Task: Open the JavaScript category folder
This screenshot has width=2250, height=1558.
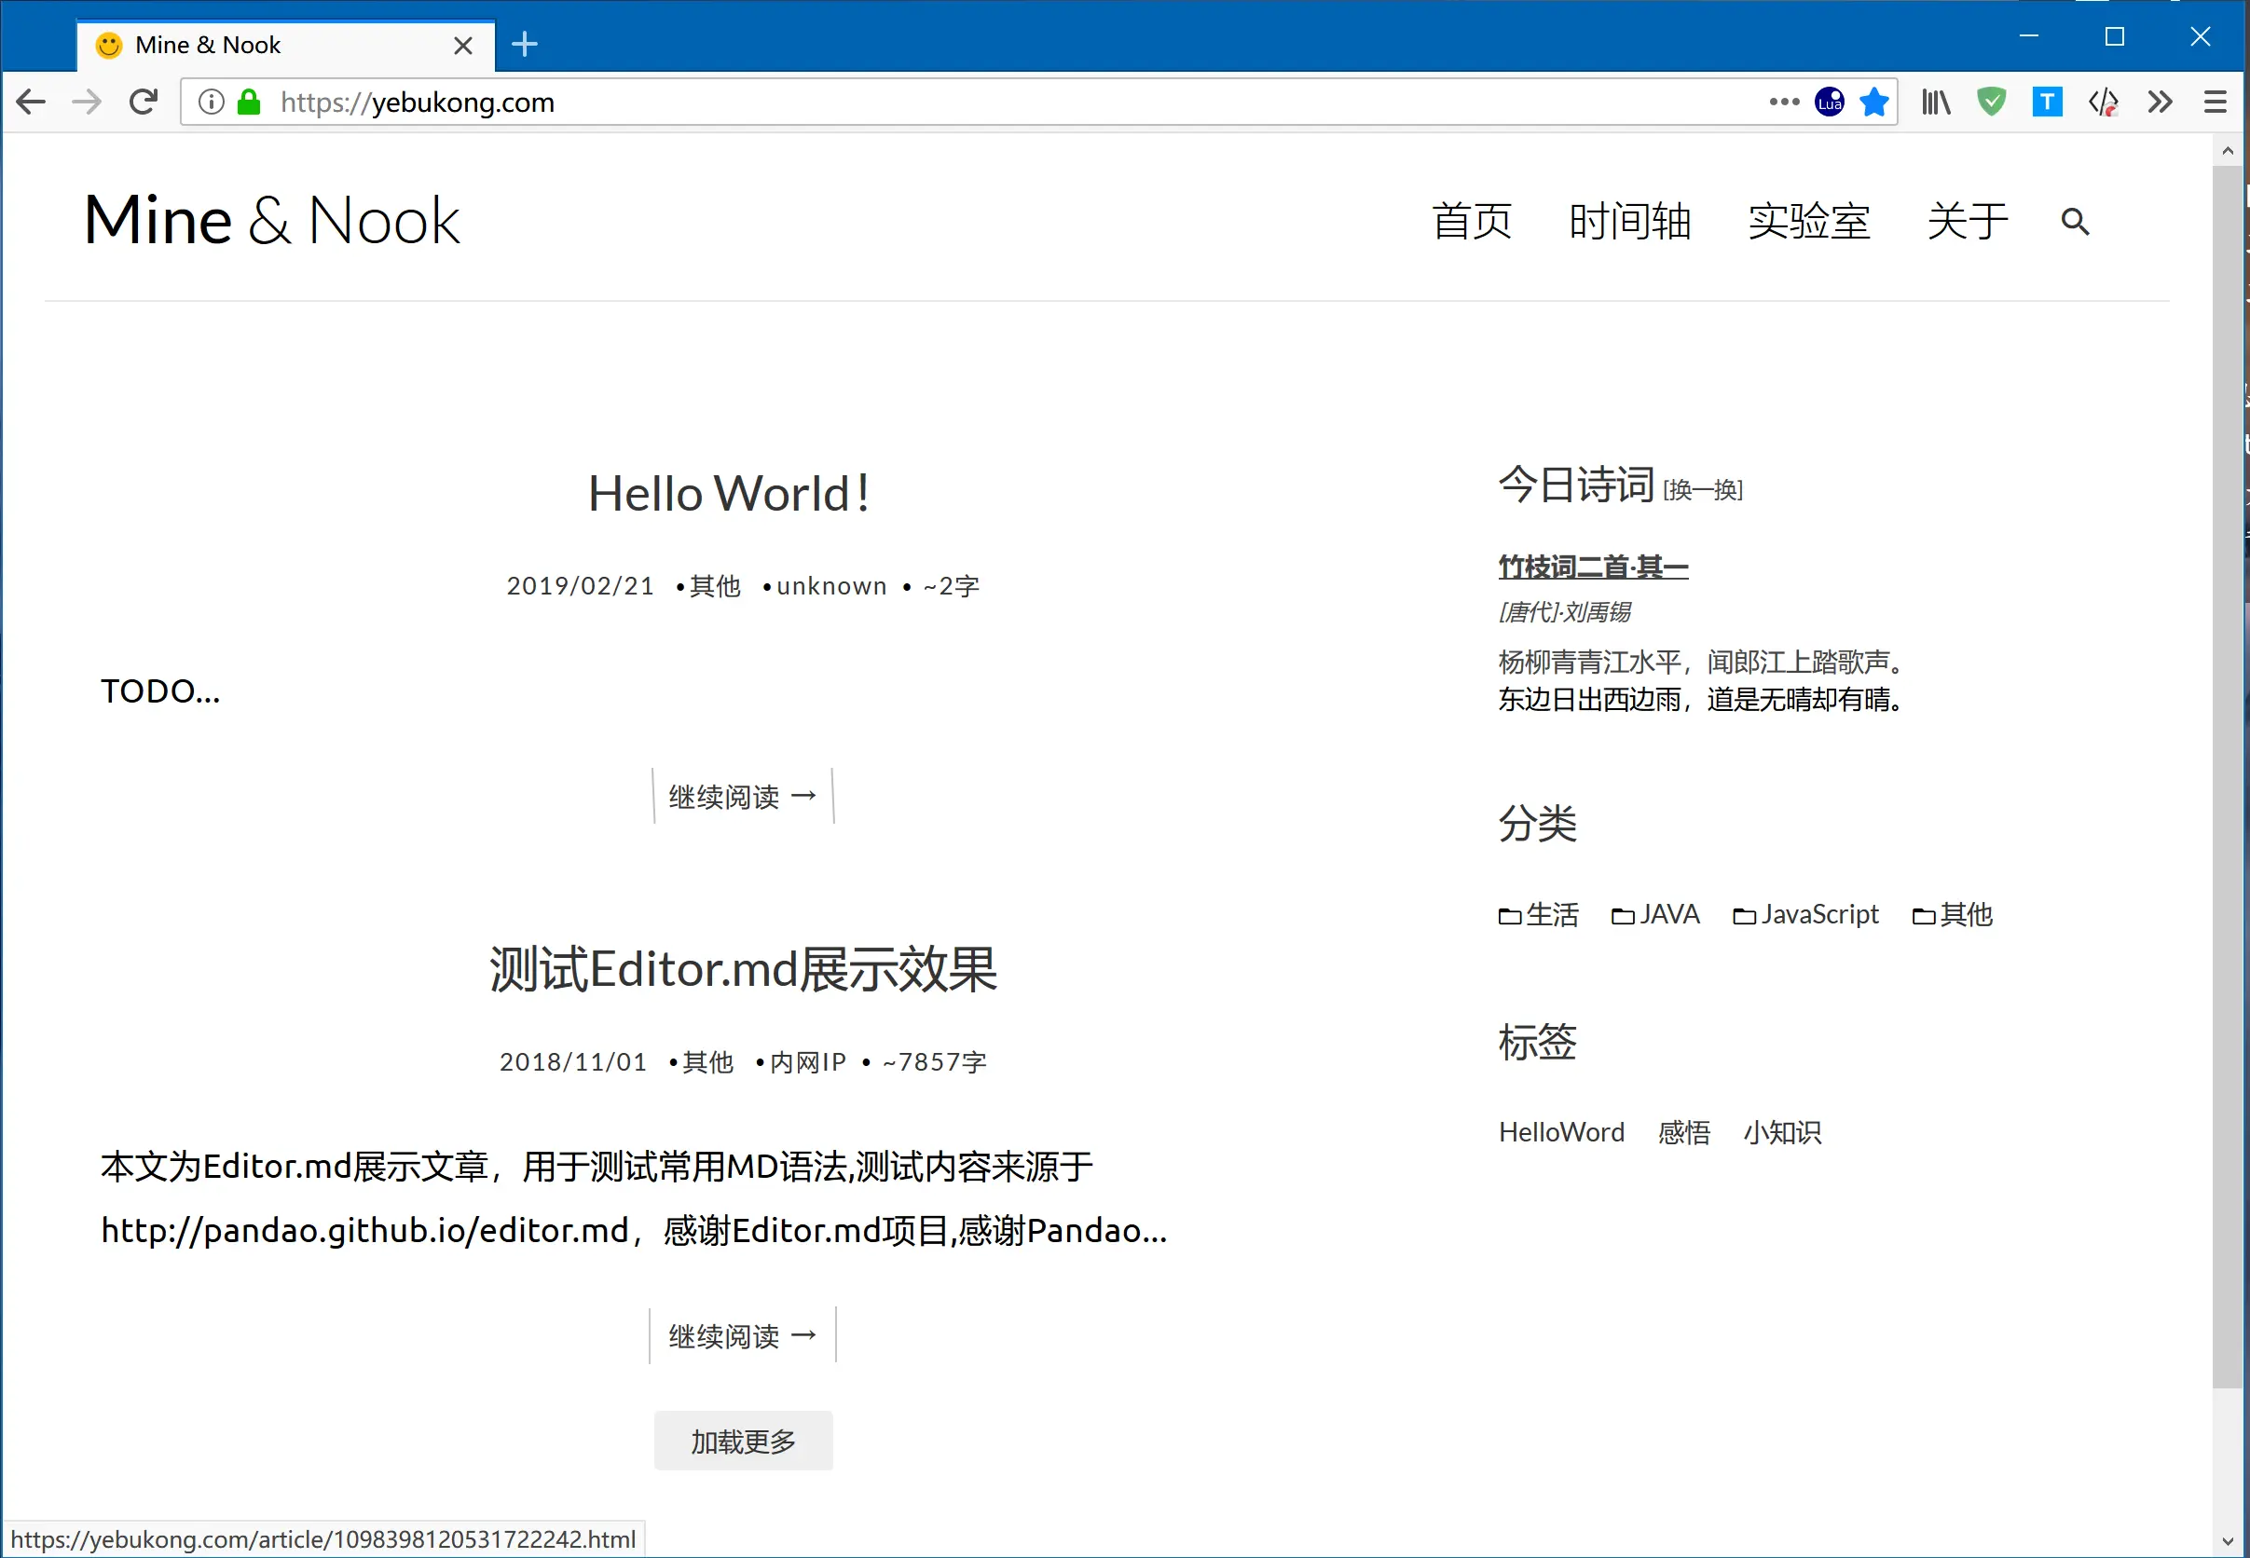Action: [1805, 915]
